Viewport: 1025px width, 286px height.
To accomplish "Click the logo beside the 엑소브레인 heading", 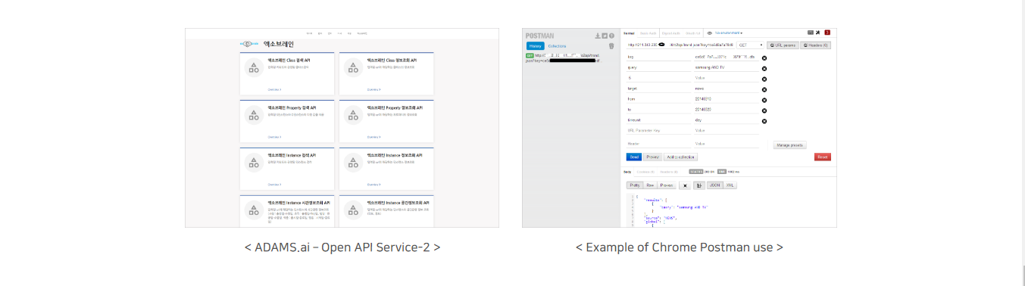I will [x=249, y=44].
